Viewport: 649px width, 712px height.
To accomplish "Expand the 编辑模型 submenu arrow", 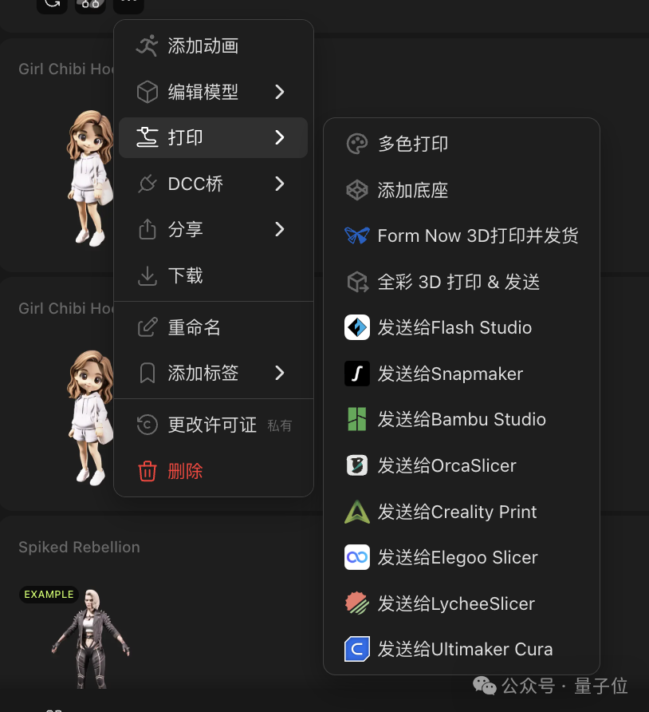I will click(x=280, y=92).
